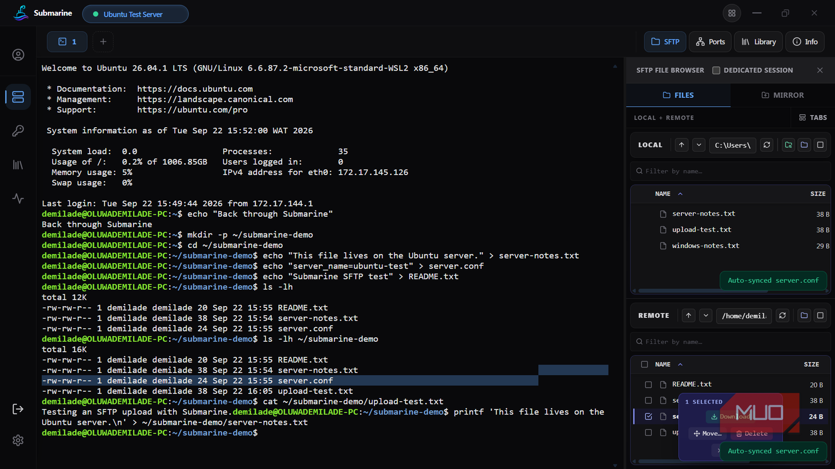Click the highlighted server.conf terminal line
Image resolution: width=835 pixels, height=469 pixels.
[x=290, y=381]
